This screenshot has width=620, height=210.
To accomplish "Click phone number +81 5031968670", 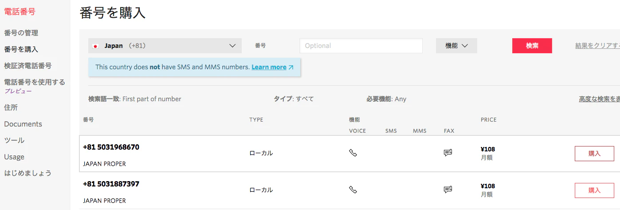I will [x=111, y=147].
